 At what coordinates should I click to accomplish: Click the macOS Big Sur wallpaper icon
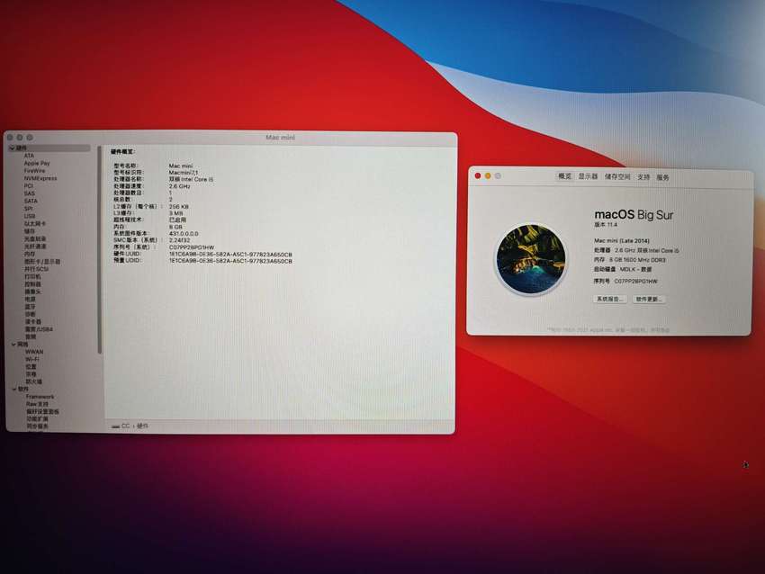(531, 259)
